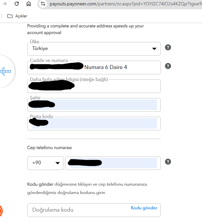Open help icon next to Cadde ve numara
Viewport: 202px width, 223px height.
(x=168, y=66)
